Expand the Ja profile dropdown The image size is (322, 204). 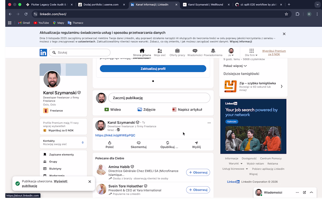(x=231, y=53)
